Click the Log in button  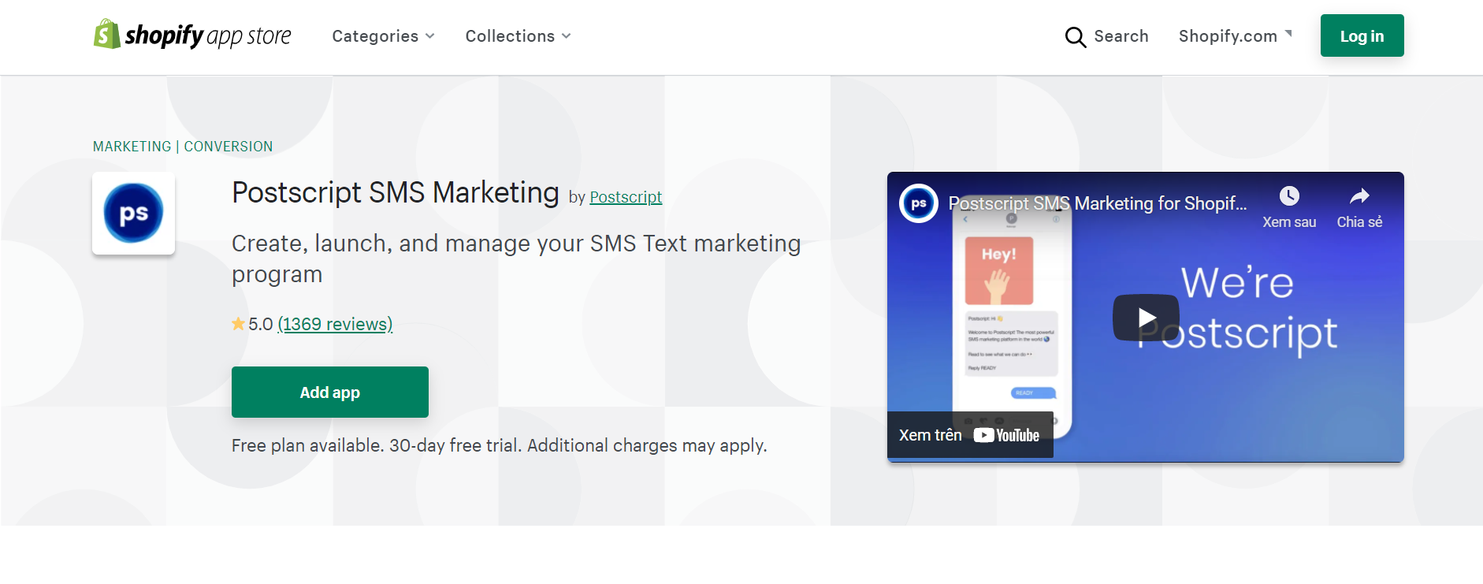[x=1362, y=35]
